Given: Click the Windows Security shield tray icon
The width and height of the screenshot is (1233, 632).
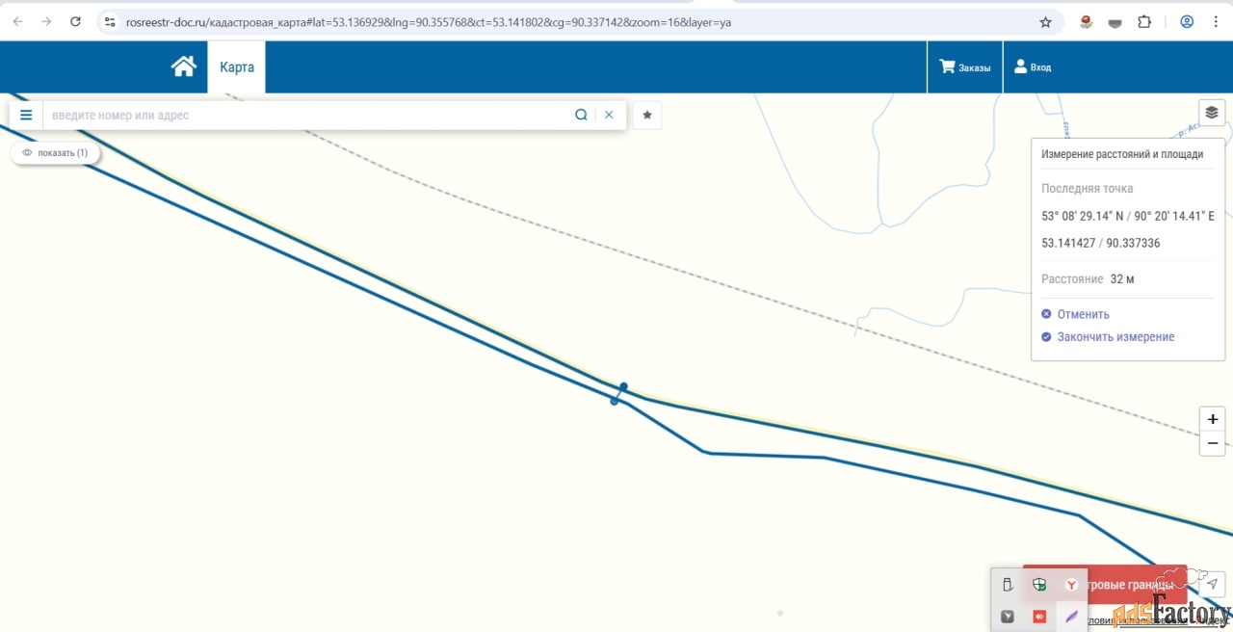Looking at the screenshot, I should coord(1038,585).
